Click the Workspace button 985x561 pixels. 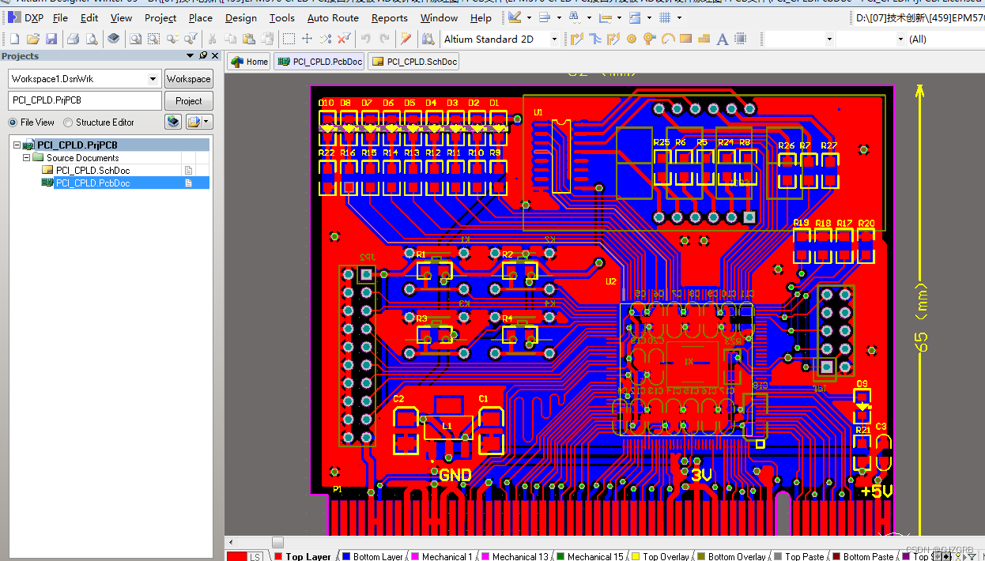point(188,78)
